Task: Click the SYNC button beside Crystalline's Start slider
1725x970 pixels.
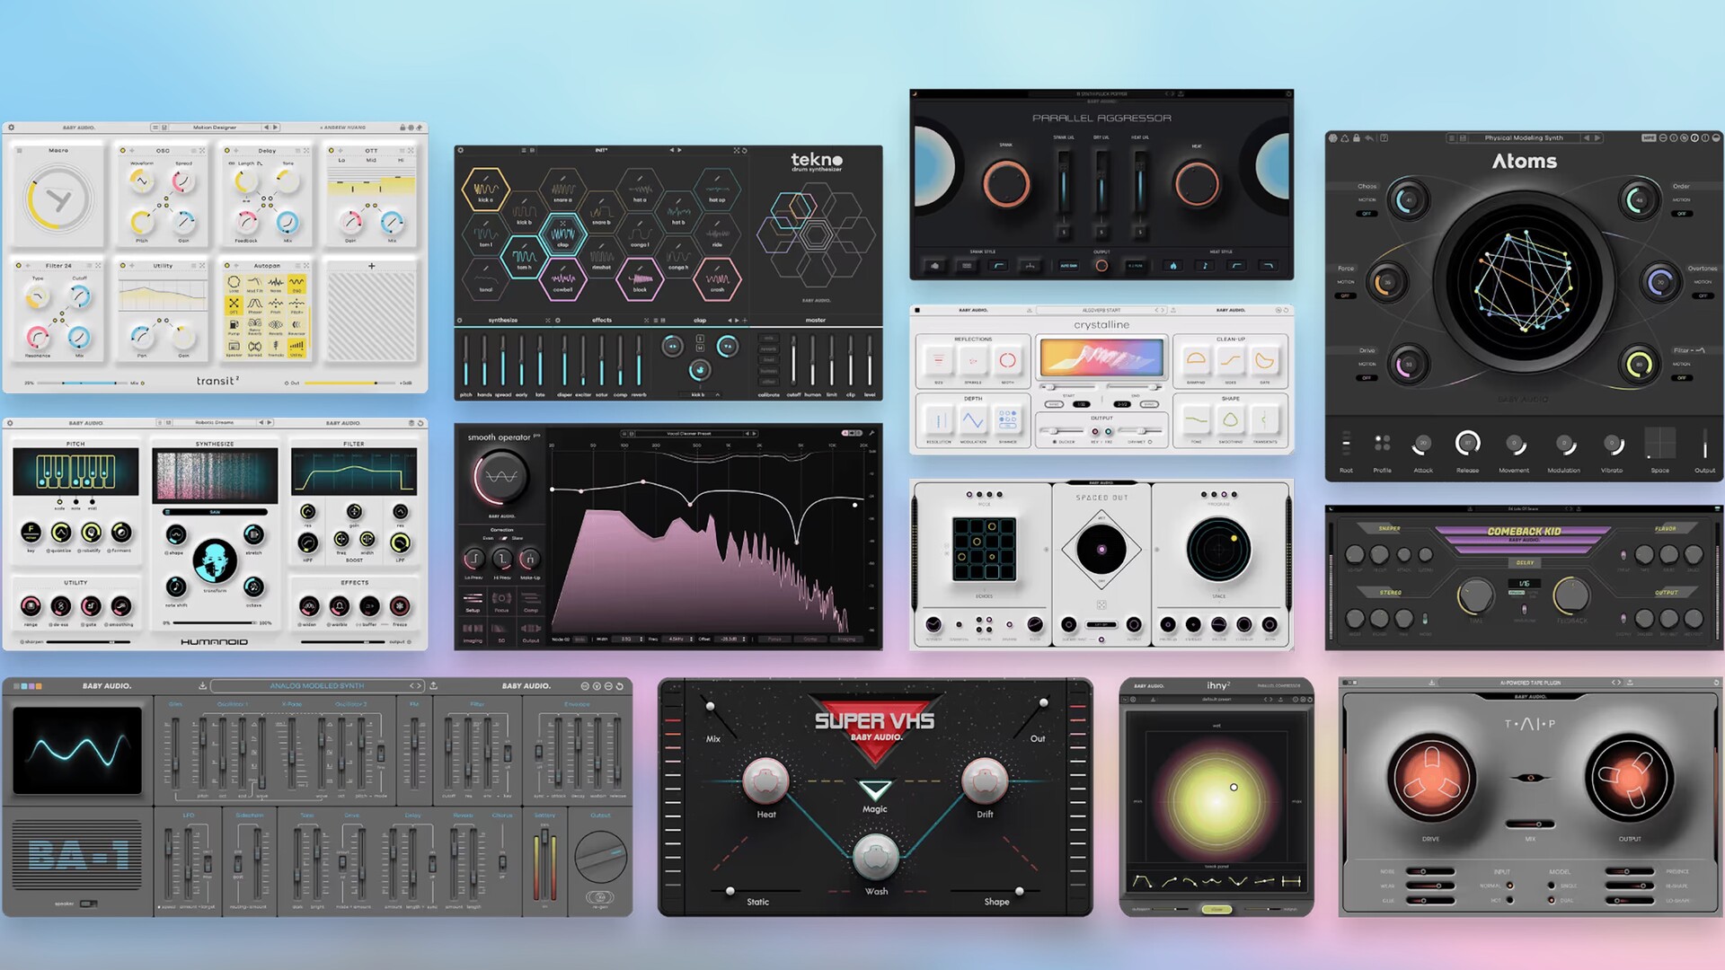Action: [1054, 404]
